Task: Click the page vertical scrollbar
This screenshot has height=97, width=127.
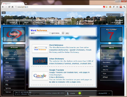Action: click(x=125, y=54)
